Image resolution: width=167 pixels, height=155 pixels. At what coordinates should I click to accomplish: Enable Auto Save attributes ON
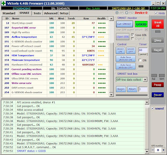(x=126, y=58)
